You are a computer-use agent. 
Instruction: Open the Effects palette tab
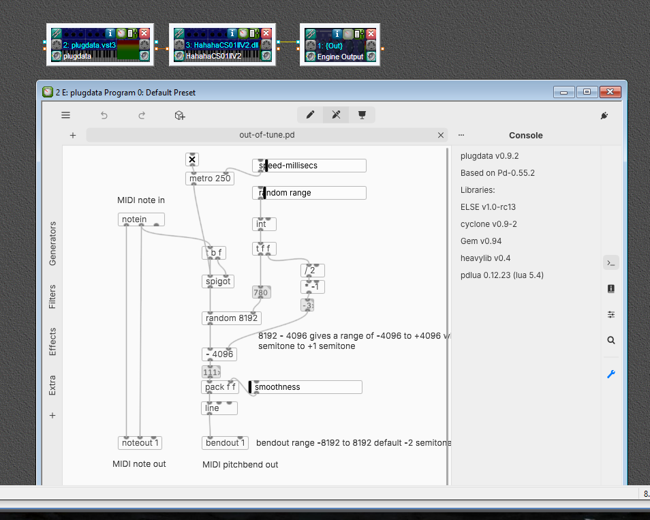click(52, 342)
